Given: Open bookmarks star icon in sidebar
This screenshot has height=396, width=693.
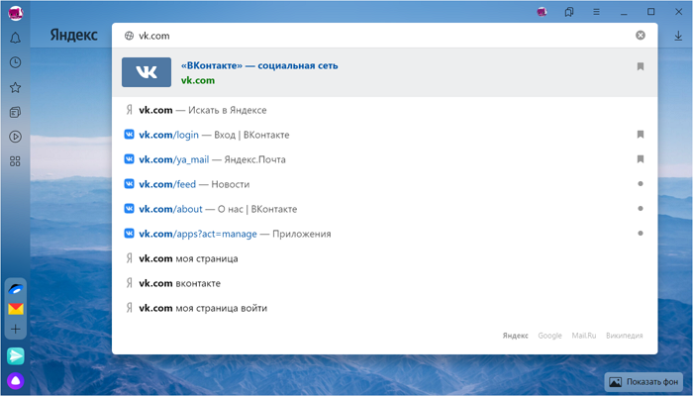Looking at the screenshot, I should pyautogui.click(x=15, y=87).
